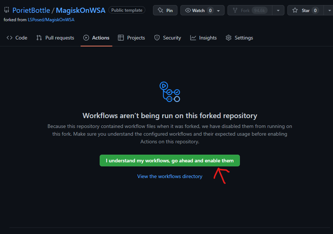The image size is (333, 234).
Task: Open View the workflows directory link
Action: click(x=170, y=177)
